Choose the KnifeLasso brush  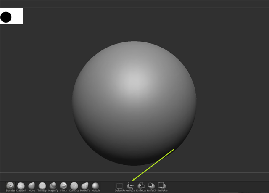click(141, 187)
